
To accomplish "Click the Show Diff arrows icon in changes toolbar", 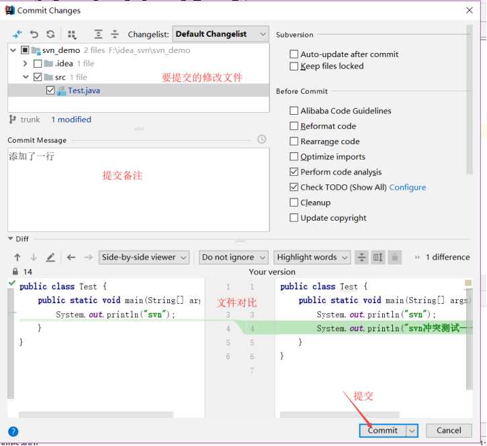I will pos(17,34).
